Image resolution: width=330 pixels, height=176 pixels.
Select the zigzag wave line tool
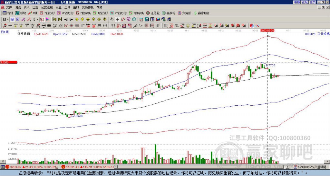tap(141, 26)
